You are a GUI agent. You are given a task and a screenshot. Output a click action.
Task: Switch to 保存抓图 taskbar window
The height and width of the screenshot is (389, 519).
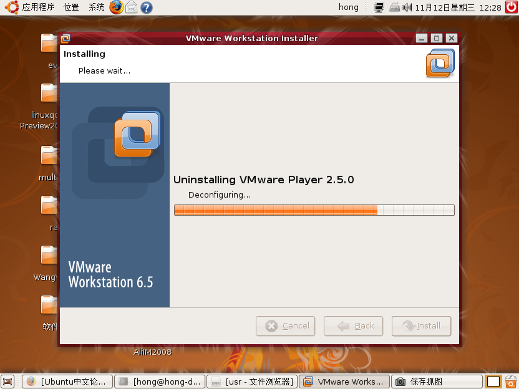437,382
